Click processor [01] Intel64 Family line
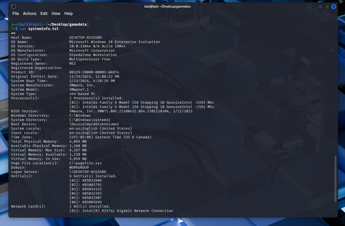The height and width of the screenshot is (226, 345). point(142,102)
